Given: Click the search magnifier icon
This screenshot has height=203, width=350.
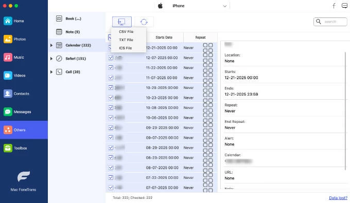Looking at the screenshot, I should pyautogui.click(x=319, y=22).
